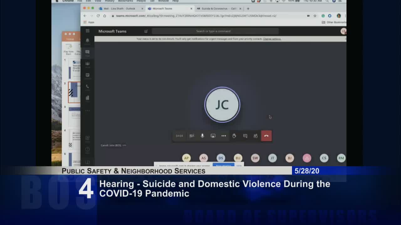Show the meeting conversation panel
Screen dimensions: 401x225
pos(245,136)
